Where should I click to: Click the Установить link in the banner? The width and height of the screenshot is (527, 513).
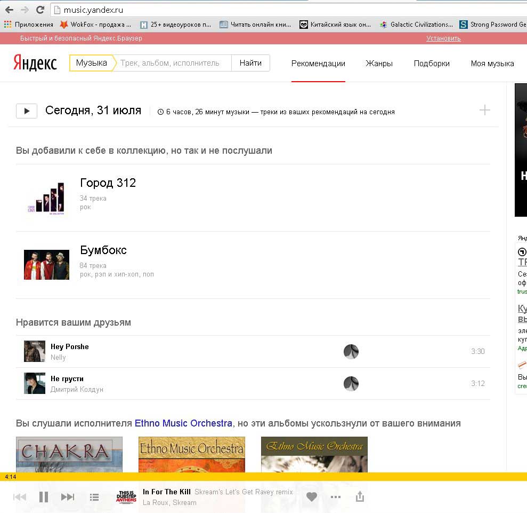[443, 38]
